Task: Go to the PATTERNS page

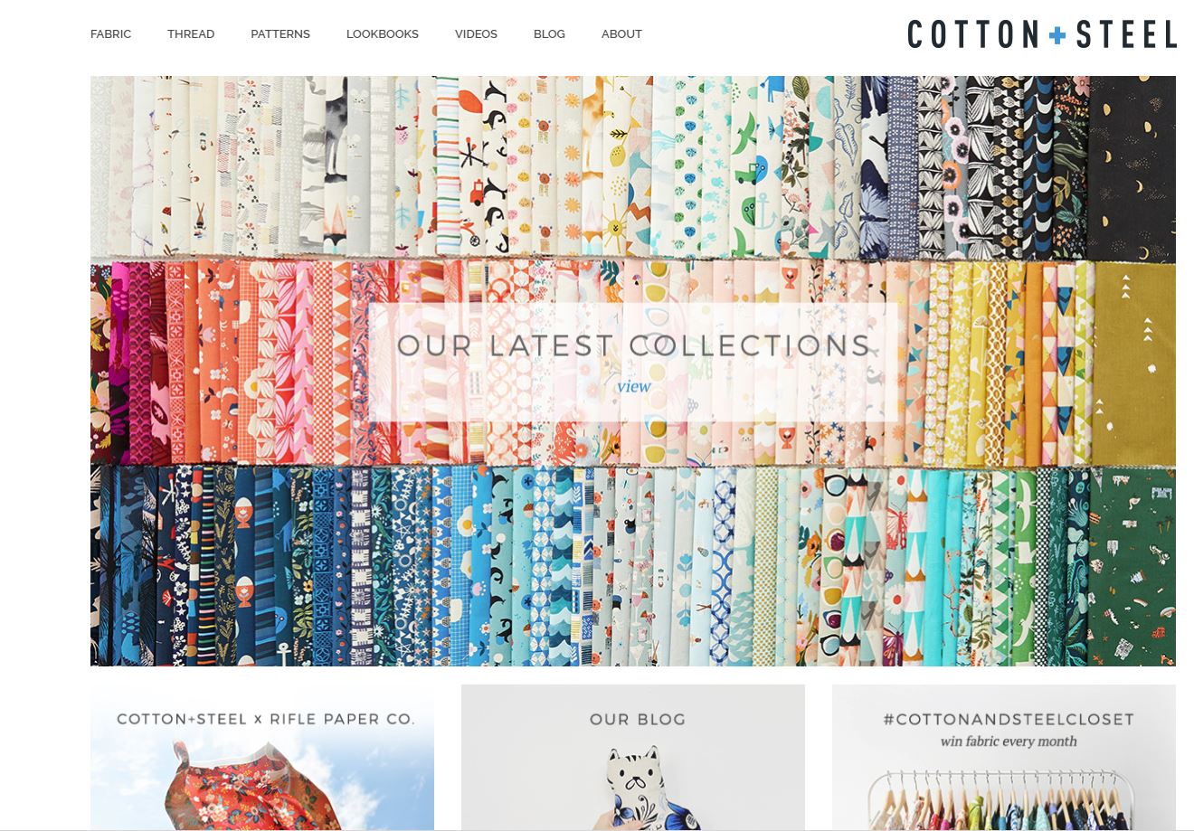Action: point(280,34)
